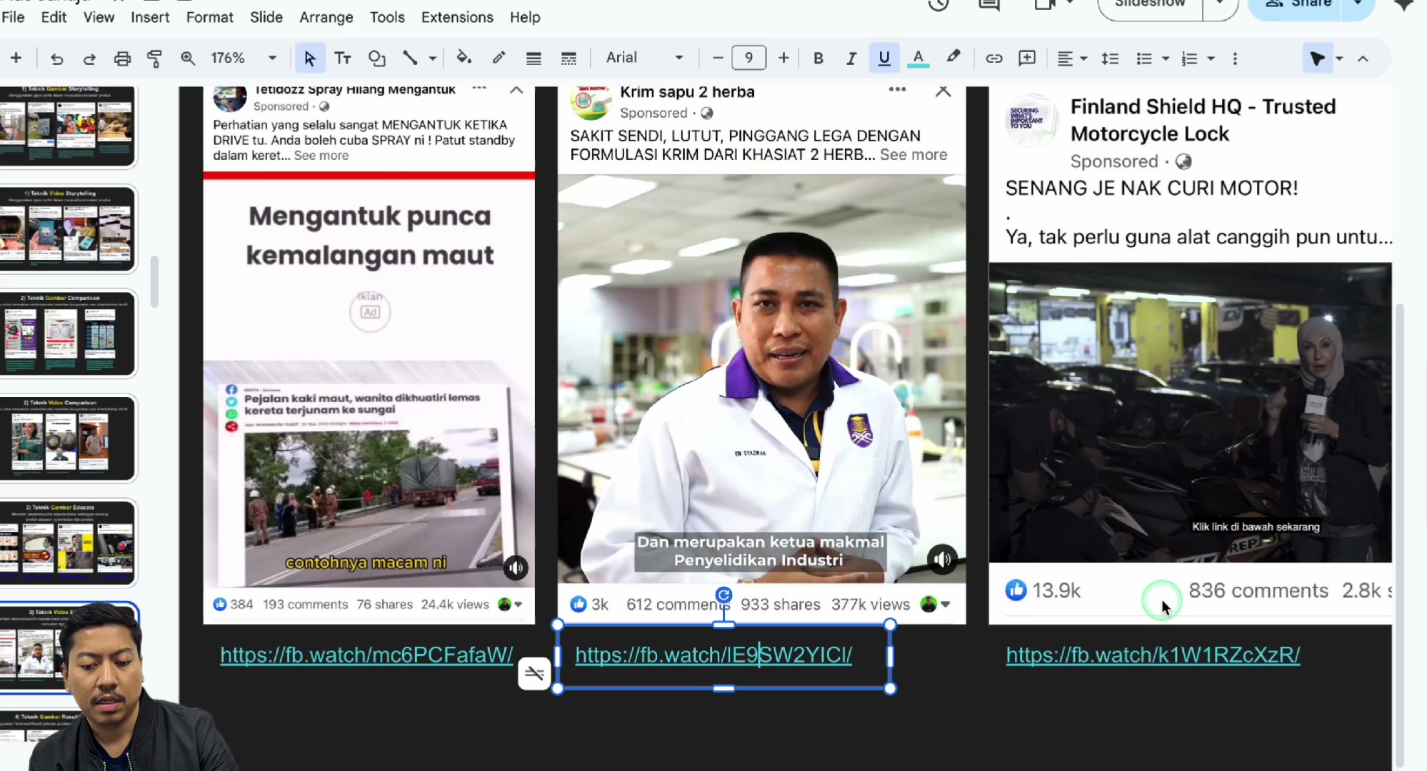Open the Tools menu
This screenshot has height=771, width=1427.
pyautogui.click(x=387, y=17)
